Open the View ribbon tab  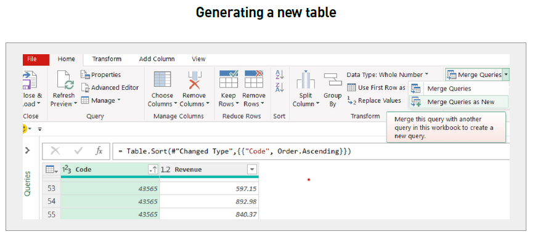click(x=198, y=59)
